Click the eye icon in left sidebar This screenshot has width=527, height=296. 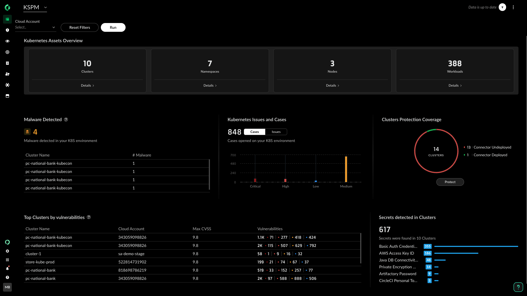(x=7, y=41)
